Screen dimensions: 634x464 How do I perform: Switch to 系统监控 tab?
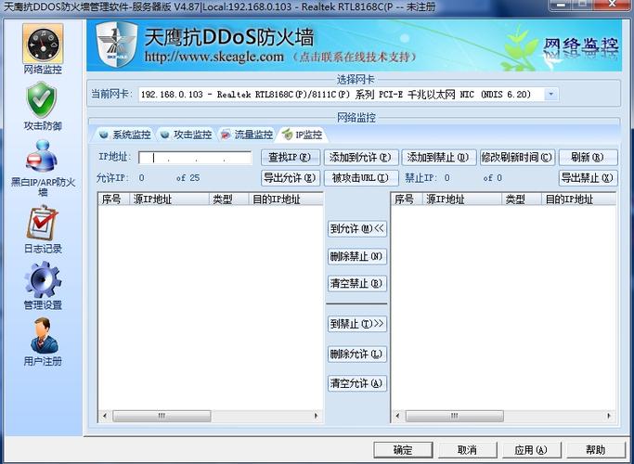click(124, 135)
